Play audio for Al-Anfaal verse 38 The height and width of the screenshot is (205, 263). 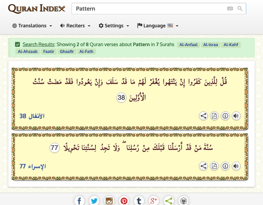point(236,116)
